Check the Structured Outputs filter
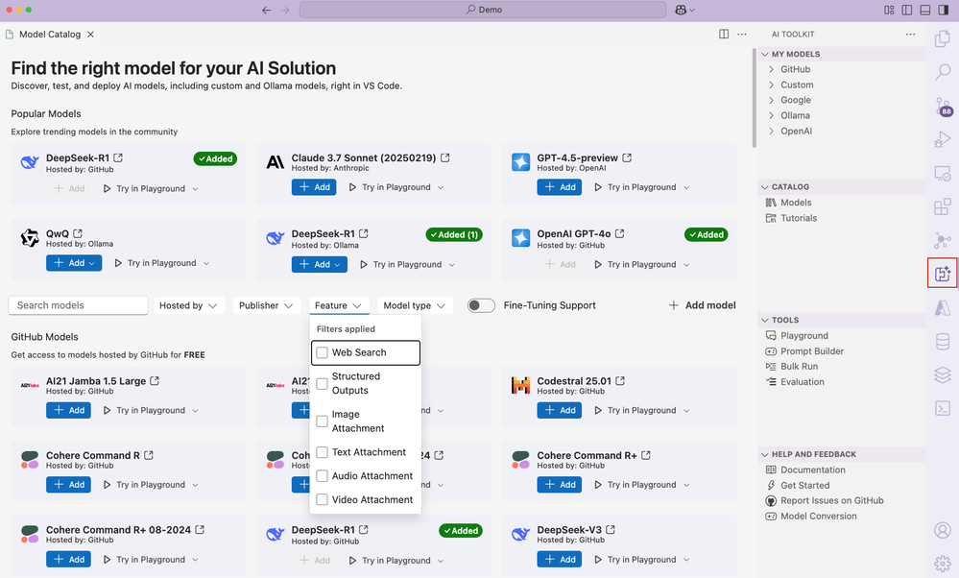This screenshot has height=578, width=959. tap(323, 383)
